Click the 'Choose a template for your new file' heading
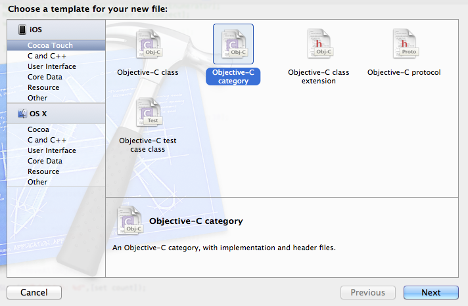Screen dimensions: 468x306 click(88, 9)
